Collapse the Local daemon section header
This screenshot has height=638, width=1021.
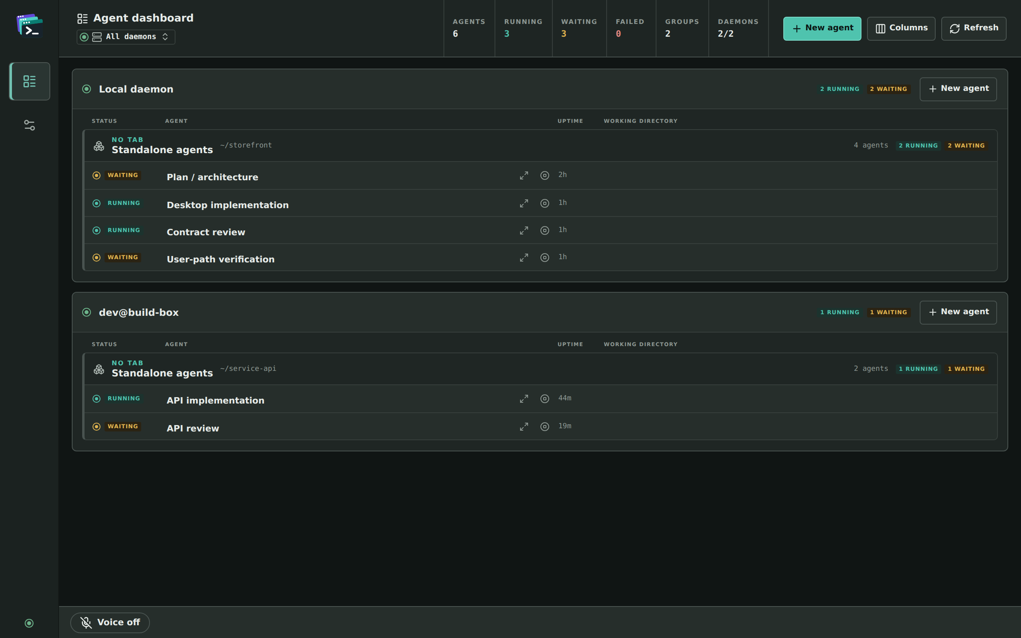(540, 89)
